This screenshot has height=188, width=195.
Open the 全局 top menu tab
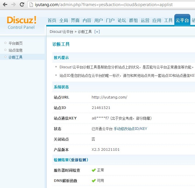[64, 20]
